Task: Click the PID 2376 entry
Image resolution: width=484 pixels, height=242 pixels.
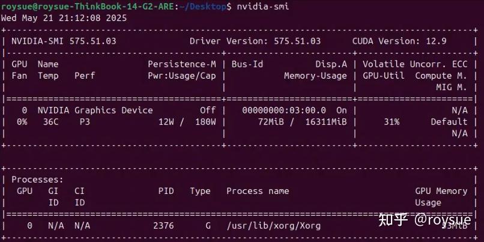Action: point(163,226)
